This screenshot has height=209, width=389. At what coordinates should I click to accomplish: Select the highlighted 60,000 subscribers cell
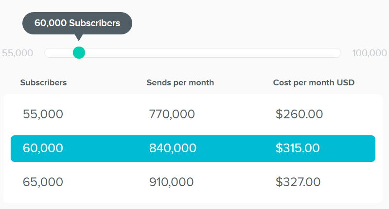pyautogui.click(x=43, y=148)
